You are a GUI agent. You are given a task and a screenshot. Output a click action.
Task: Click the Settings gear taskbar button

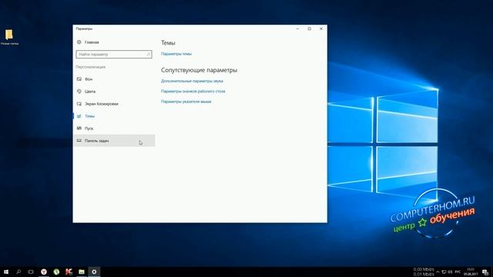click(x=94, y=272)
